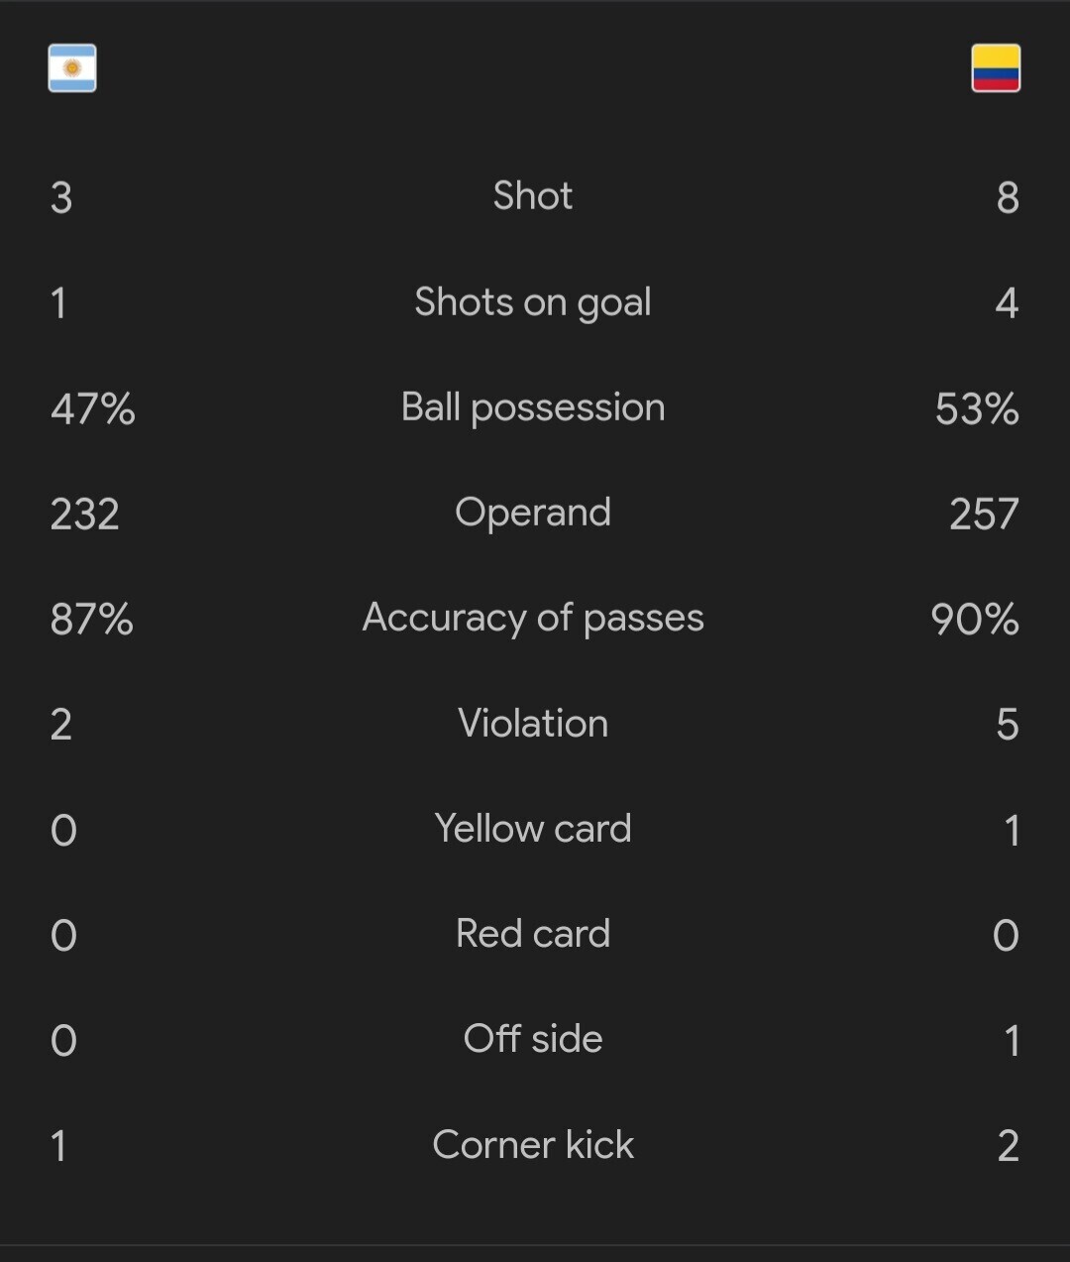The height and width of the screenshot is (1262, 1070).
Task: Tap the Operand stat label
Action: tap(533, 513)
